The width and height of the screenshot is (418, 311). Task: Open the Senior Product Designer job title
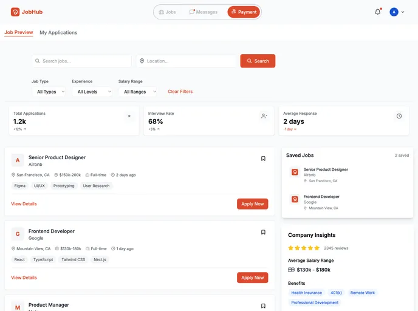pyautogui.click(x=57, y=157)
